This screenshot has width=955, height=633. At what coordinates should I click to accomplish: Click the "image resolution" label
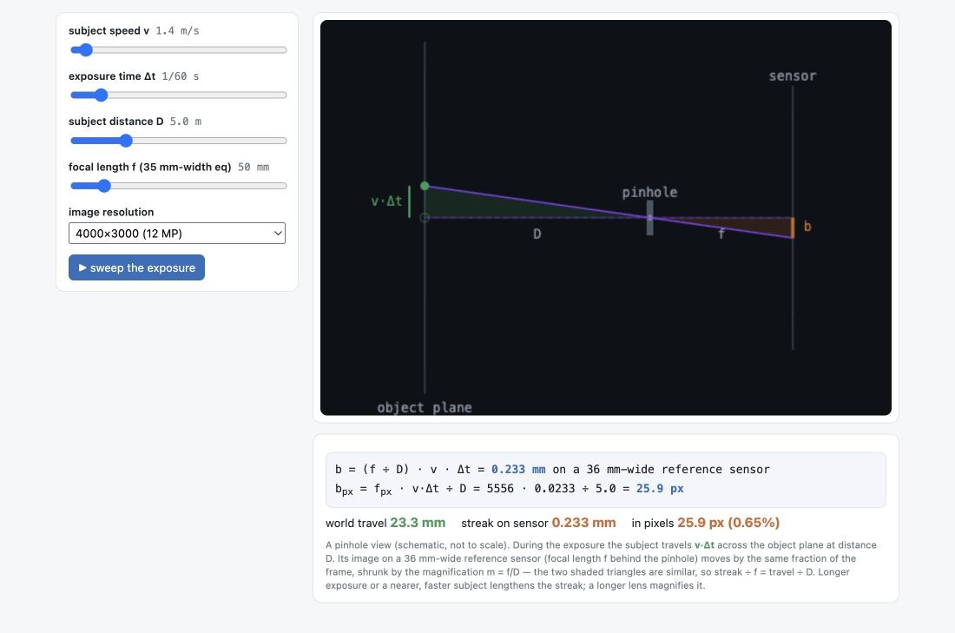pos(111,212)
